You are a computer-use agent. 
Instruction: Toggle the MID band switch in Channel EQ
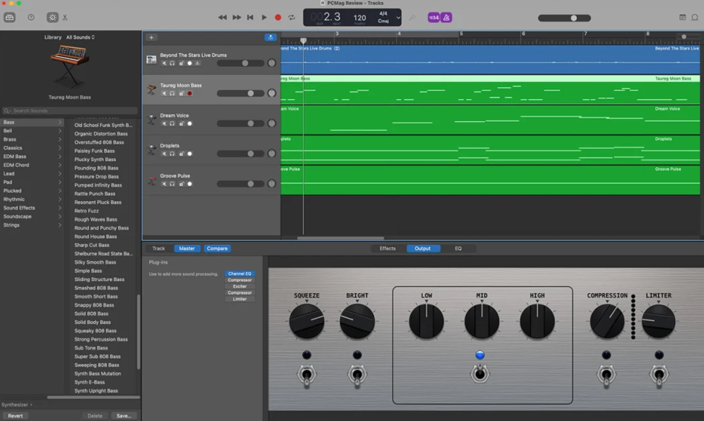pyautogui.click(x=481, y=374)
